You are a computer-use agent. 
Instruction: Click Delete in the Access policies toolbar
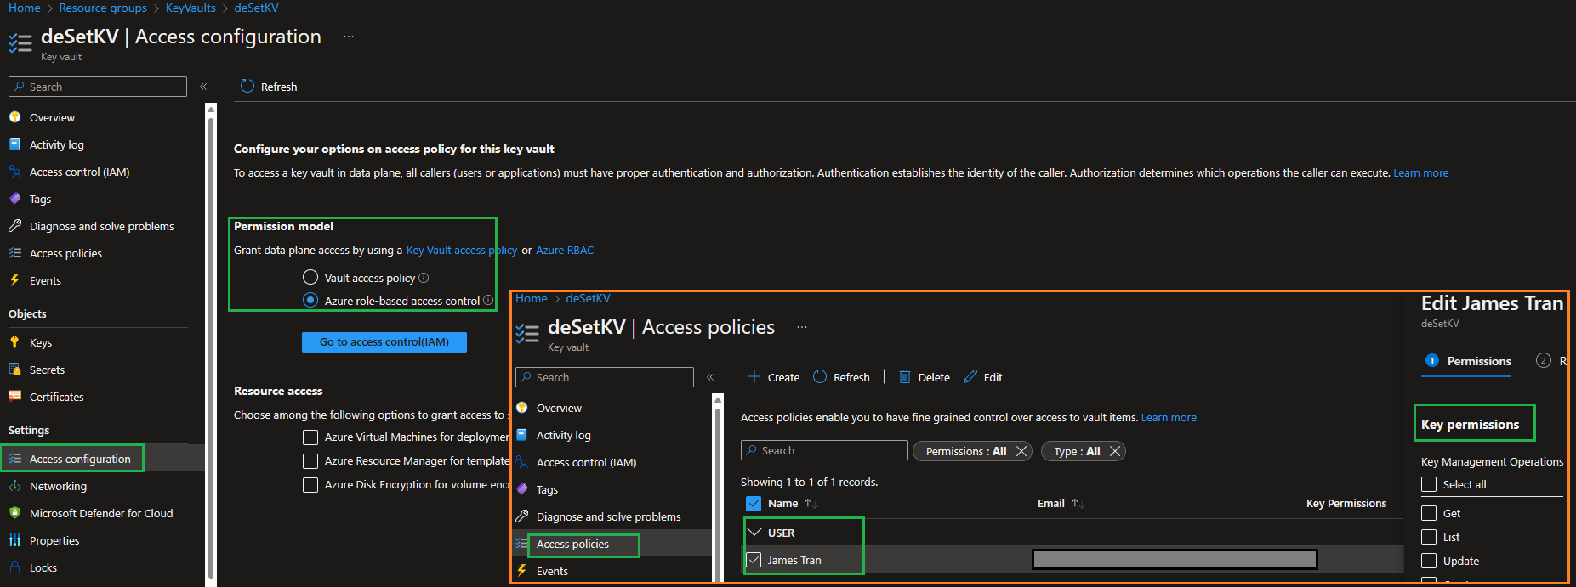[x=925, y=377]
